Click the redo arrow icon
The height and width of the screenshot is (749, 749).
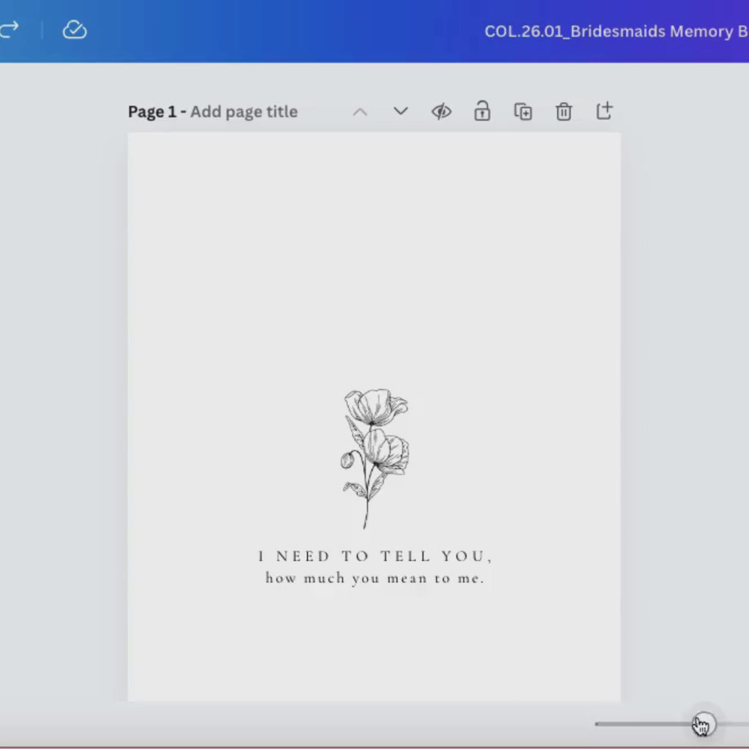tap(9, 29)
